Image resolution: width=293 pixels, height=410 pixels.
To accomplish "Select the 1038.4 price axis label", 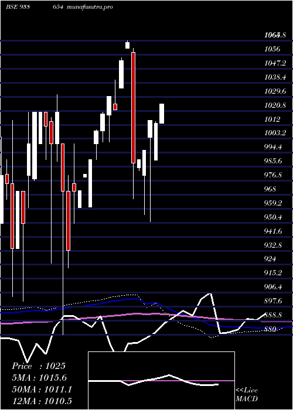I will click(x=274, y=77).
